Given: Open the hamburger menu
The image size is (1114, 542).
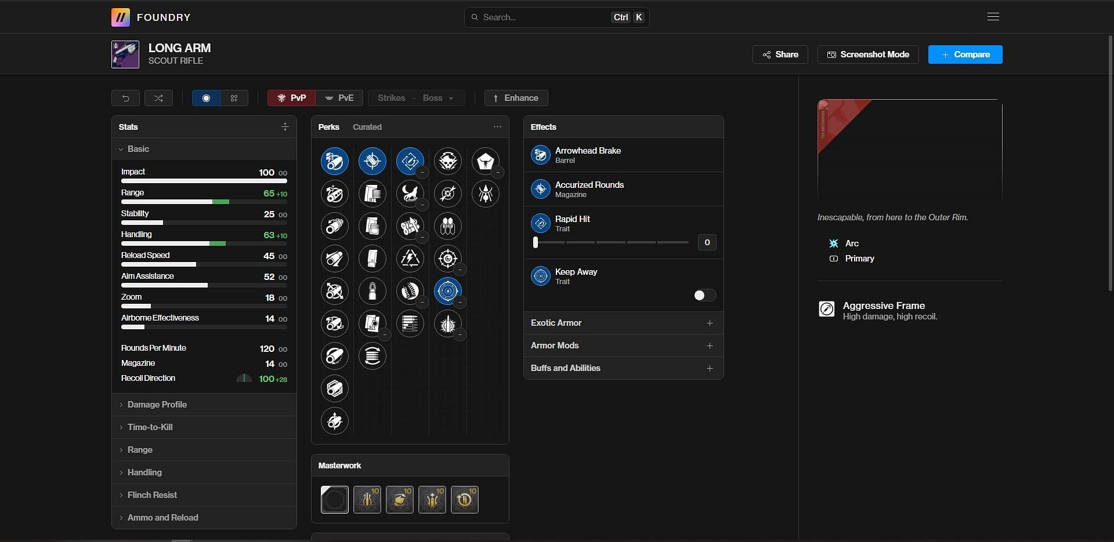Looking at the screenshot, I should point(993,17).
